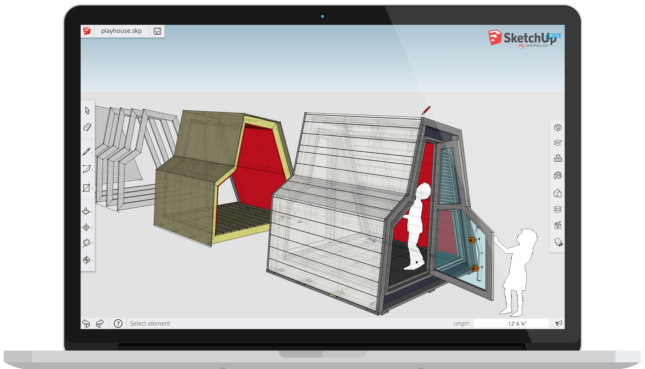The height and width of the screenshot is (369, 645).
Task: Redo the last action
Action: tap(100, 323)
